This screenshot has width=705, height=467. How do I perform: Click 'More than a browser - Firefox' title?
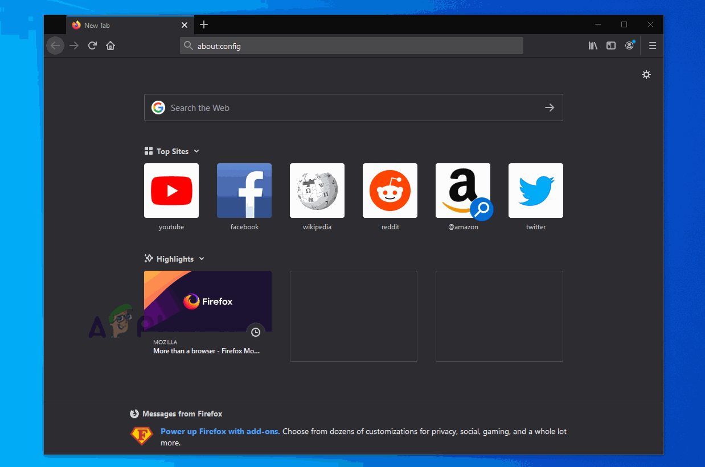point(206,351)
